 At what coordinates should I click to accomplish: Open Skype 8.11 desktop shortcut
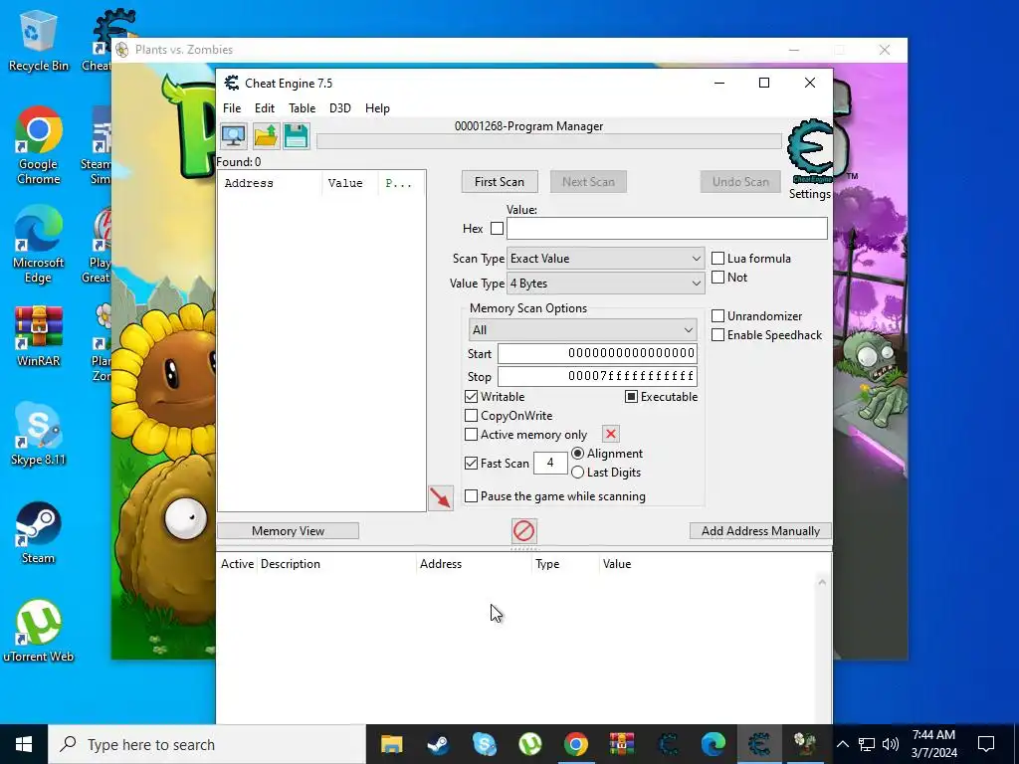point(39,435)
